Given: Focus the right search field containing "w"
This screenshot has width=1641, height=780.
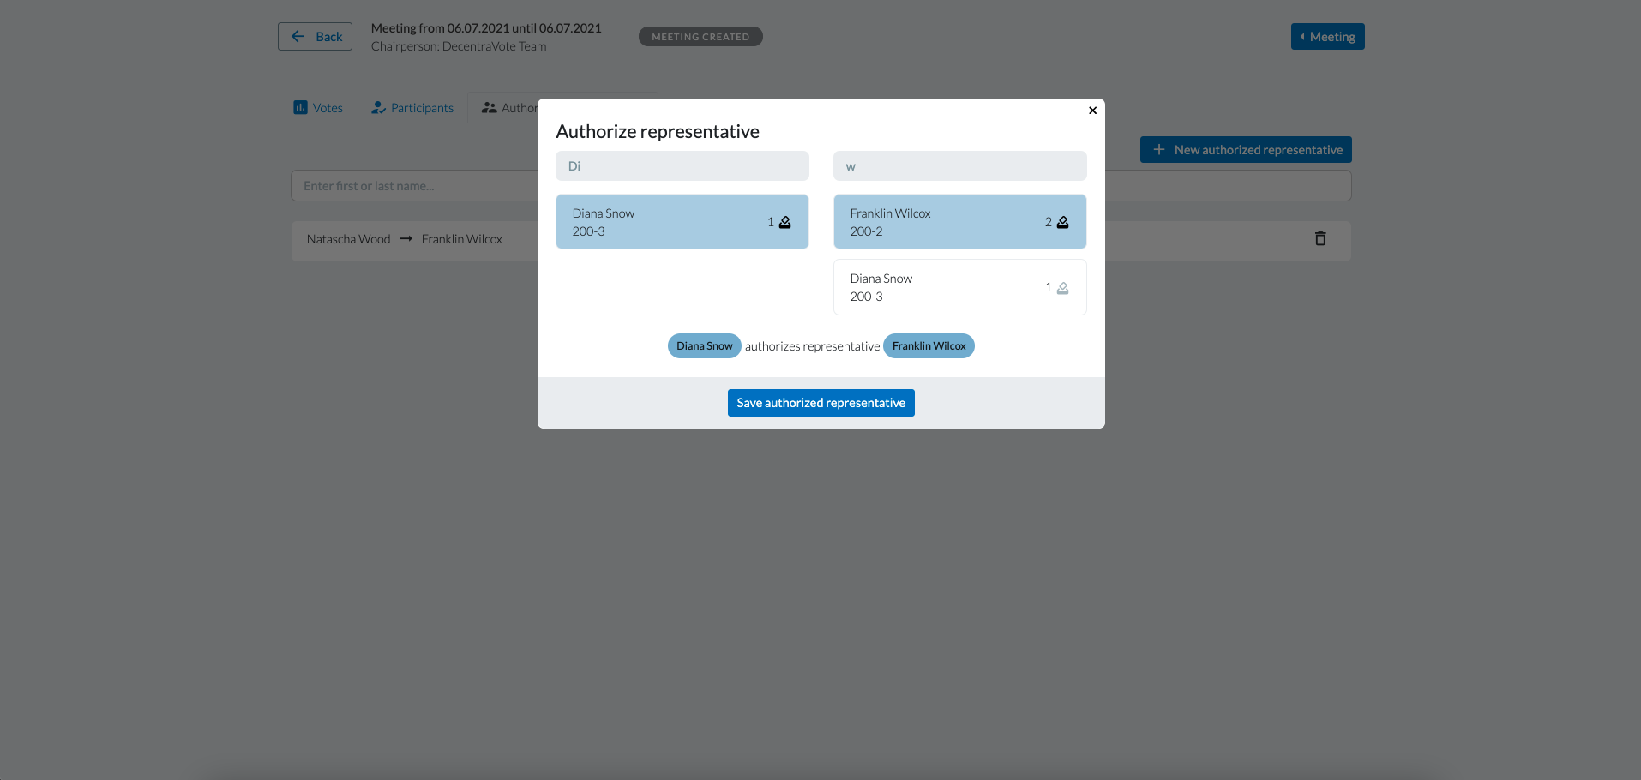Looking at the screenshot, I should click(959, 166).
